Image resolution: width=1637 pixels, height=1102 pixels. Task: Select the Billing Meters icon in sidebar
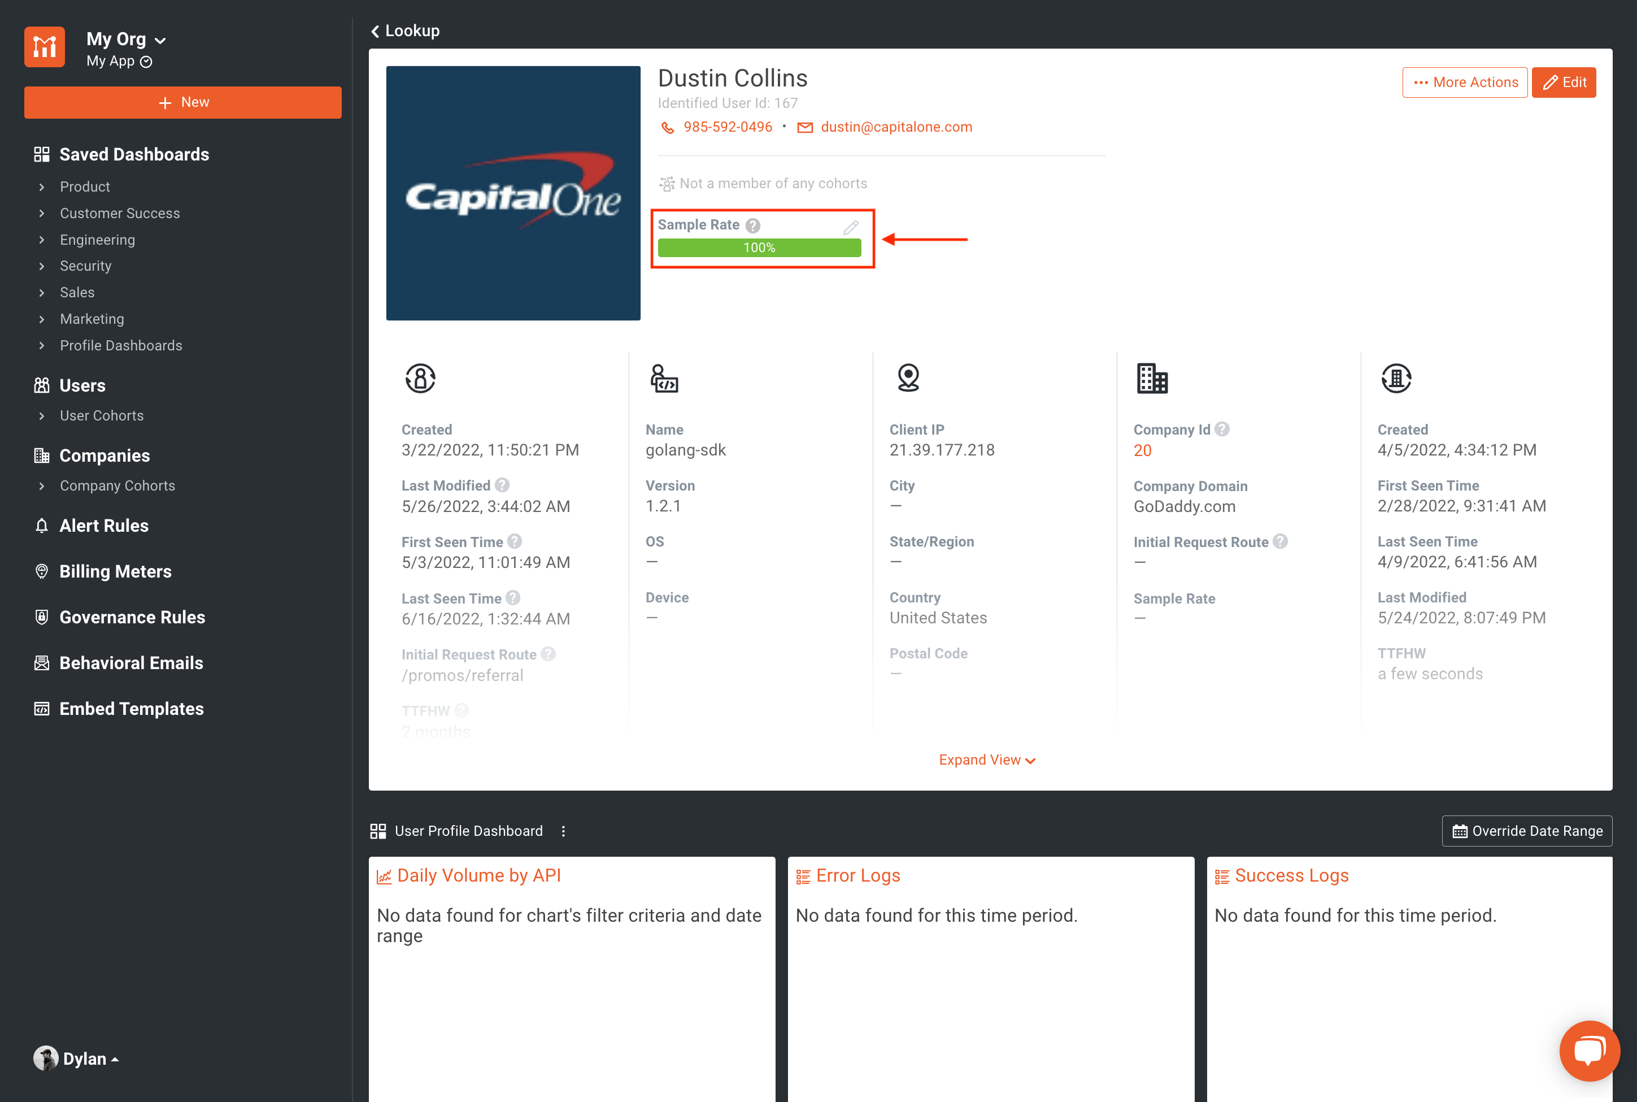(x=42, y=571)
